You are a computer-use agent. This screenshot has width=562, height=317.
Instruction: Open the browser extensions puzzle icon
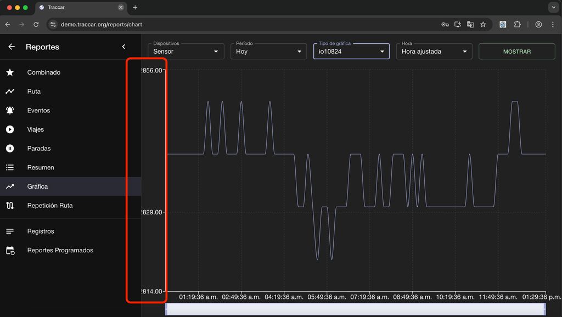click(x=517, y=25)
